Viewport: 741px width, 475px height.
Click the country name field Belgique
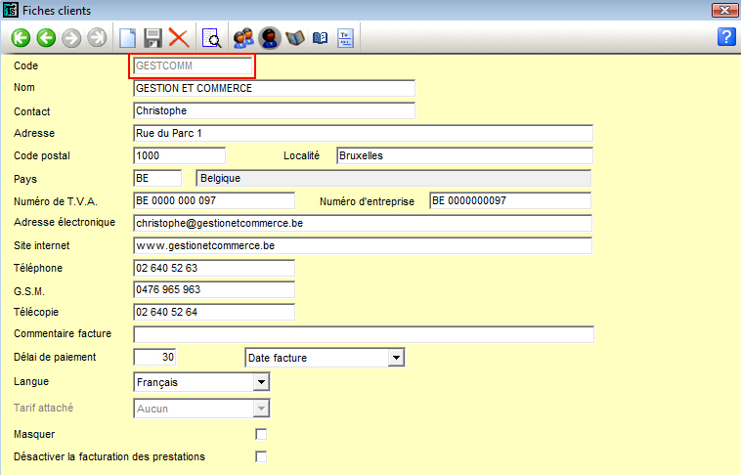pos(393,178)
